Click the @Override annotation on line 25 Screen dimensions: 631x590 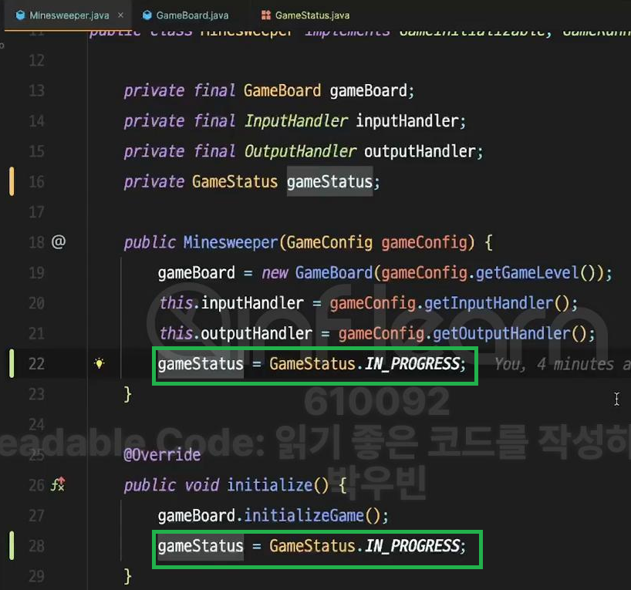[162, 455]
